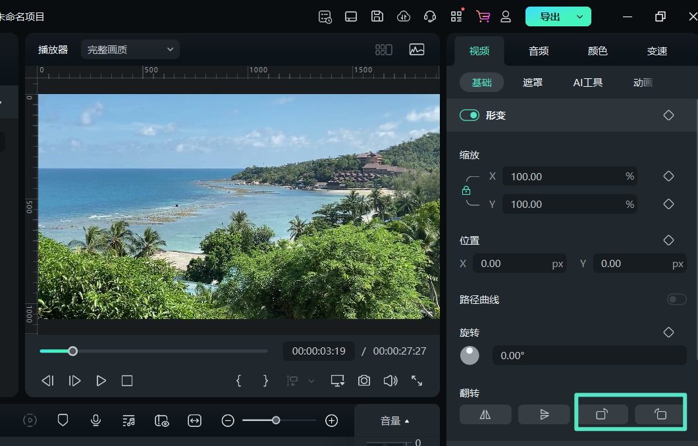Disable the 形变 transform toggle
Viewport: 698px width, 446px height.
(x=470, y=115)
